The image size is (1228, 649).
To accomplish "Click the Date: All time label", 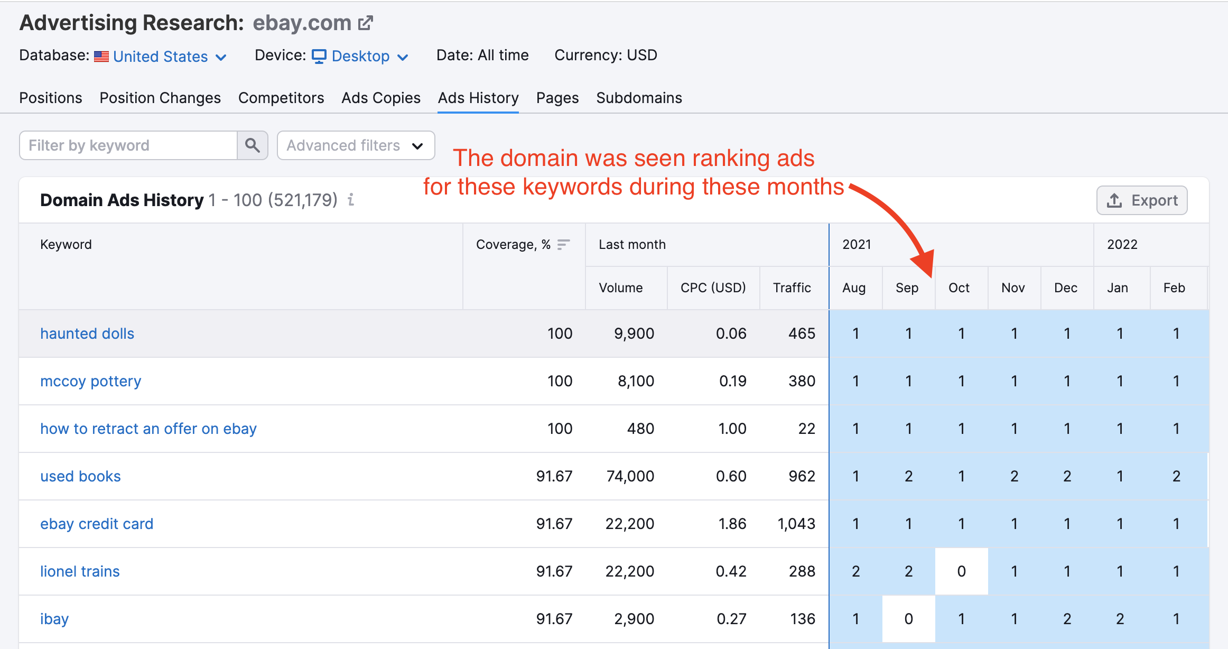I will (x=482, y=55).
